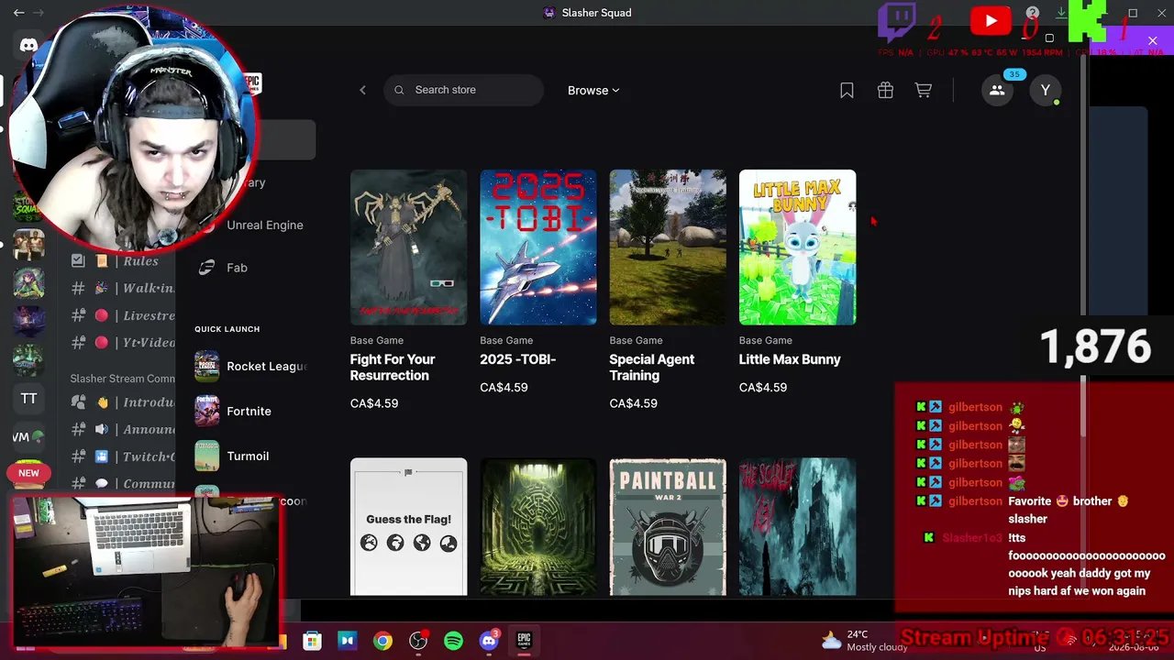The width and height of the screenshot is (1174, 660).
Task: Open the Community channel in Discord
Action: 123,483
